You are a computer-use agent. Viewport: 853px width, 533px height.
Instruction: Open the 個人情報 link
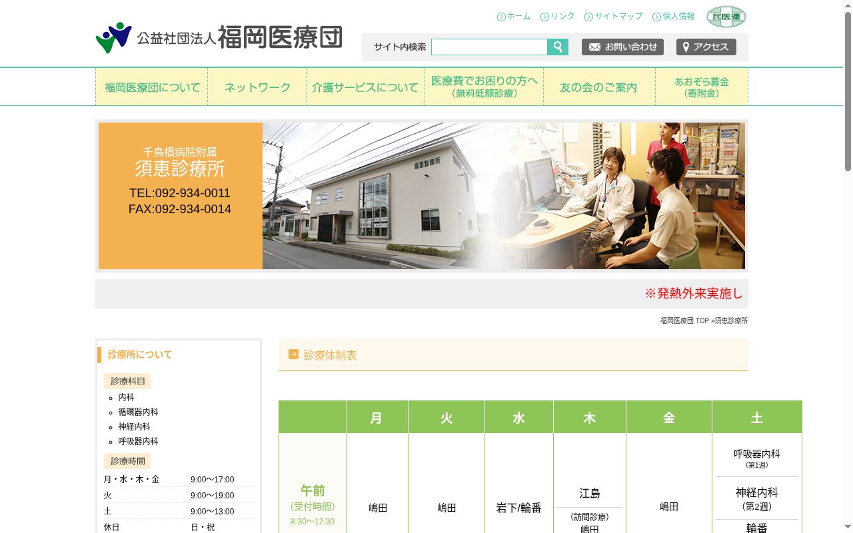pyautogui.click(x=674, y=17)
